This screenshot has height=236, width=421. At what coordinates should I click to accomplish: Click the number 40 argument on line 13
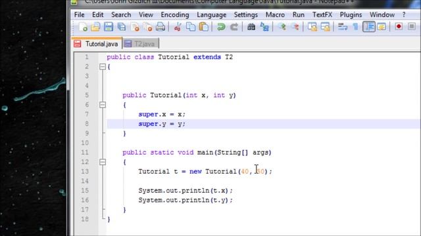(245, 172)
